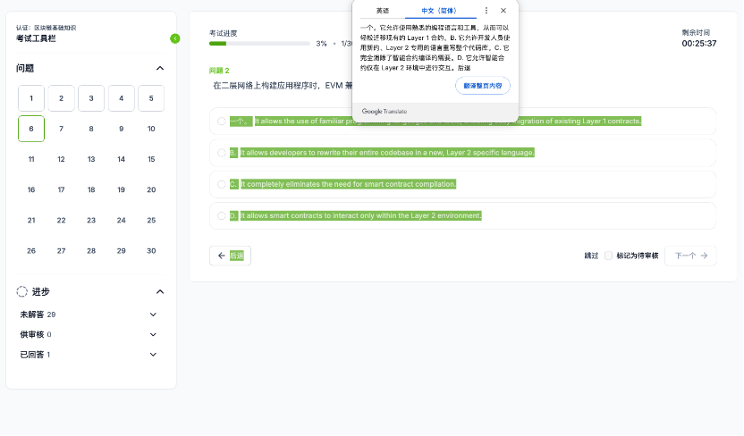Click the 问题 2 question label
Image resolution: width=744 pixels, height=436 pixels.
219,71
